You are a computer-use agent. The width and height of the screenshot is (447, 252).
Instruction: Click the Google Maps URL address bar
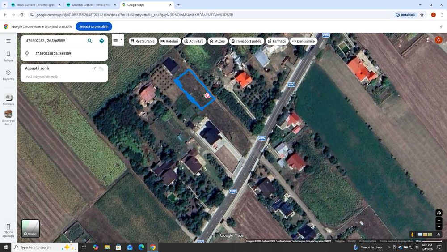click(x=211, y=15)
